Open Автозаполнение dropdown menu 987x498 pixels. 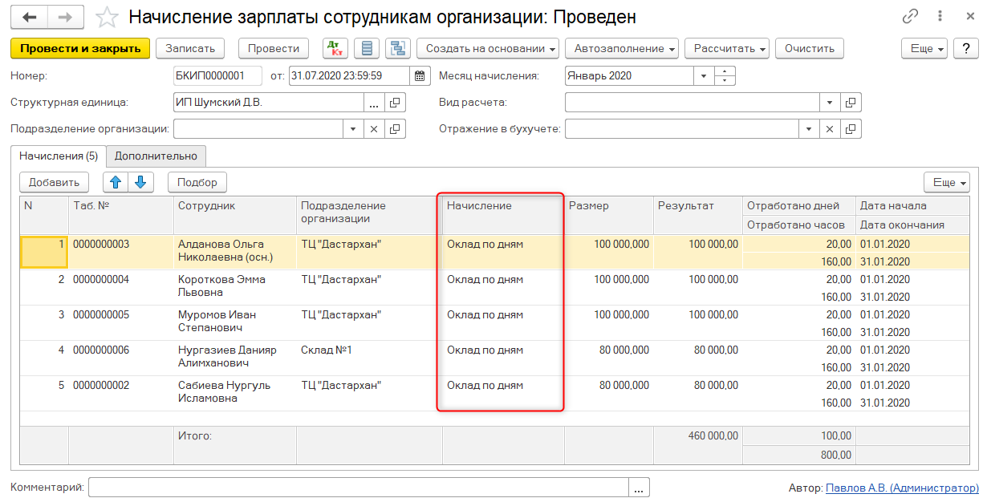click(622, 48)
